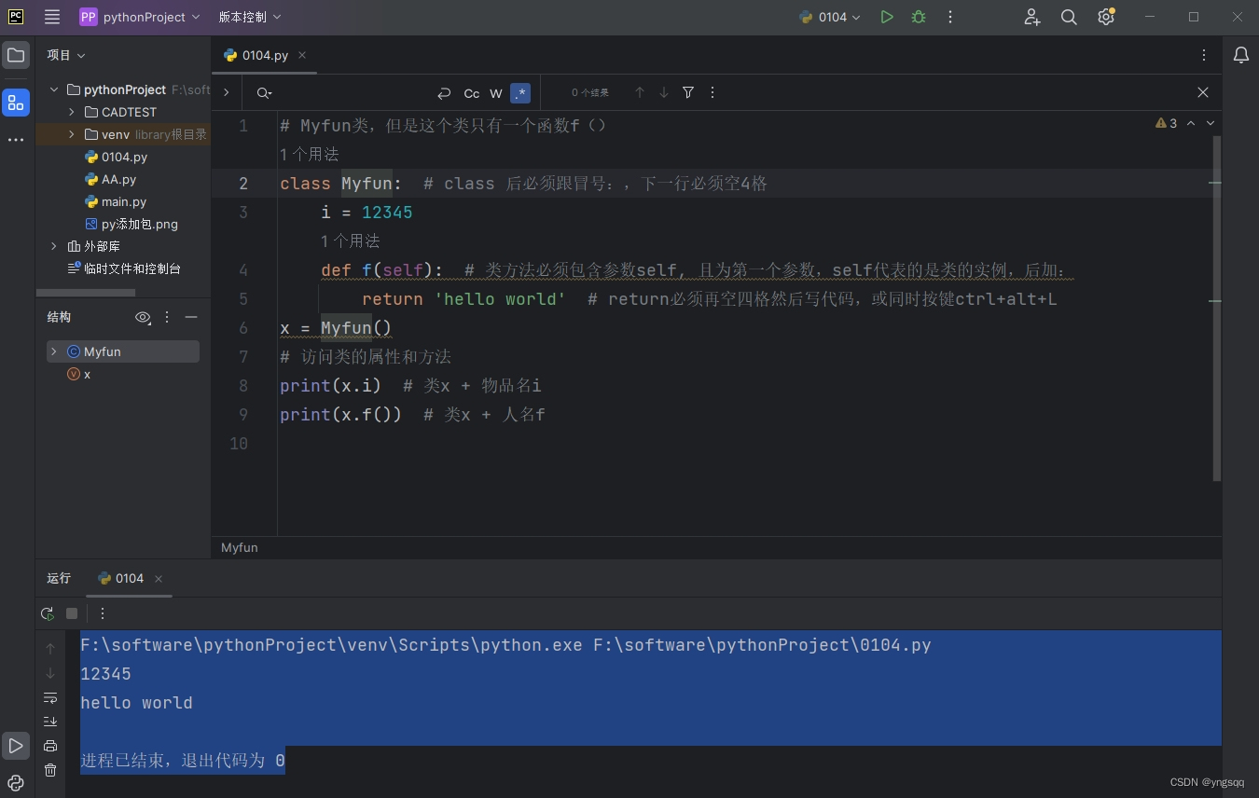Jump to next highlighted problem arrow
This screenshot has width=1259, height=798.
[1211, 123]
